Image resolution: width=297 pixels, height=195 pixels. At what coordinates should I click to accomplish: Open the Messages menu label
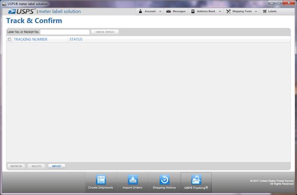(179, 11)
